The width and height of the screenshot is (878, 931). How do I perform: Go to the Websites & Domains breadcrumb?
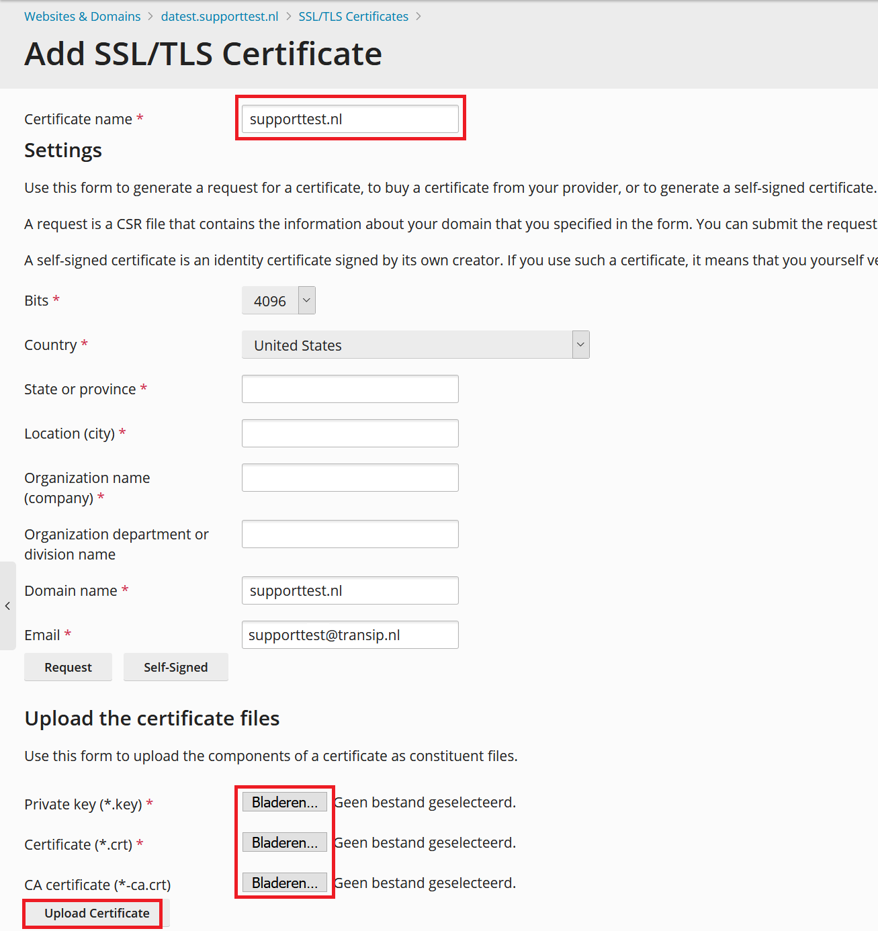pos(83,16)
